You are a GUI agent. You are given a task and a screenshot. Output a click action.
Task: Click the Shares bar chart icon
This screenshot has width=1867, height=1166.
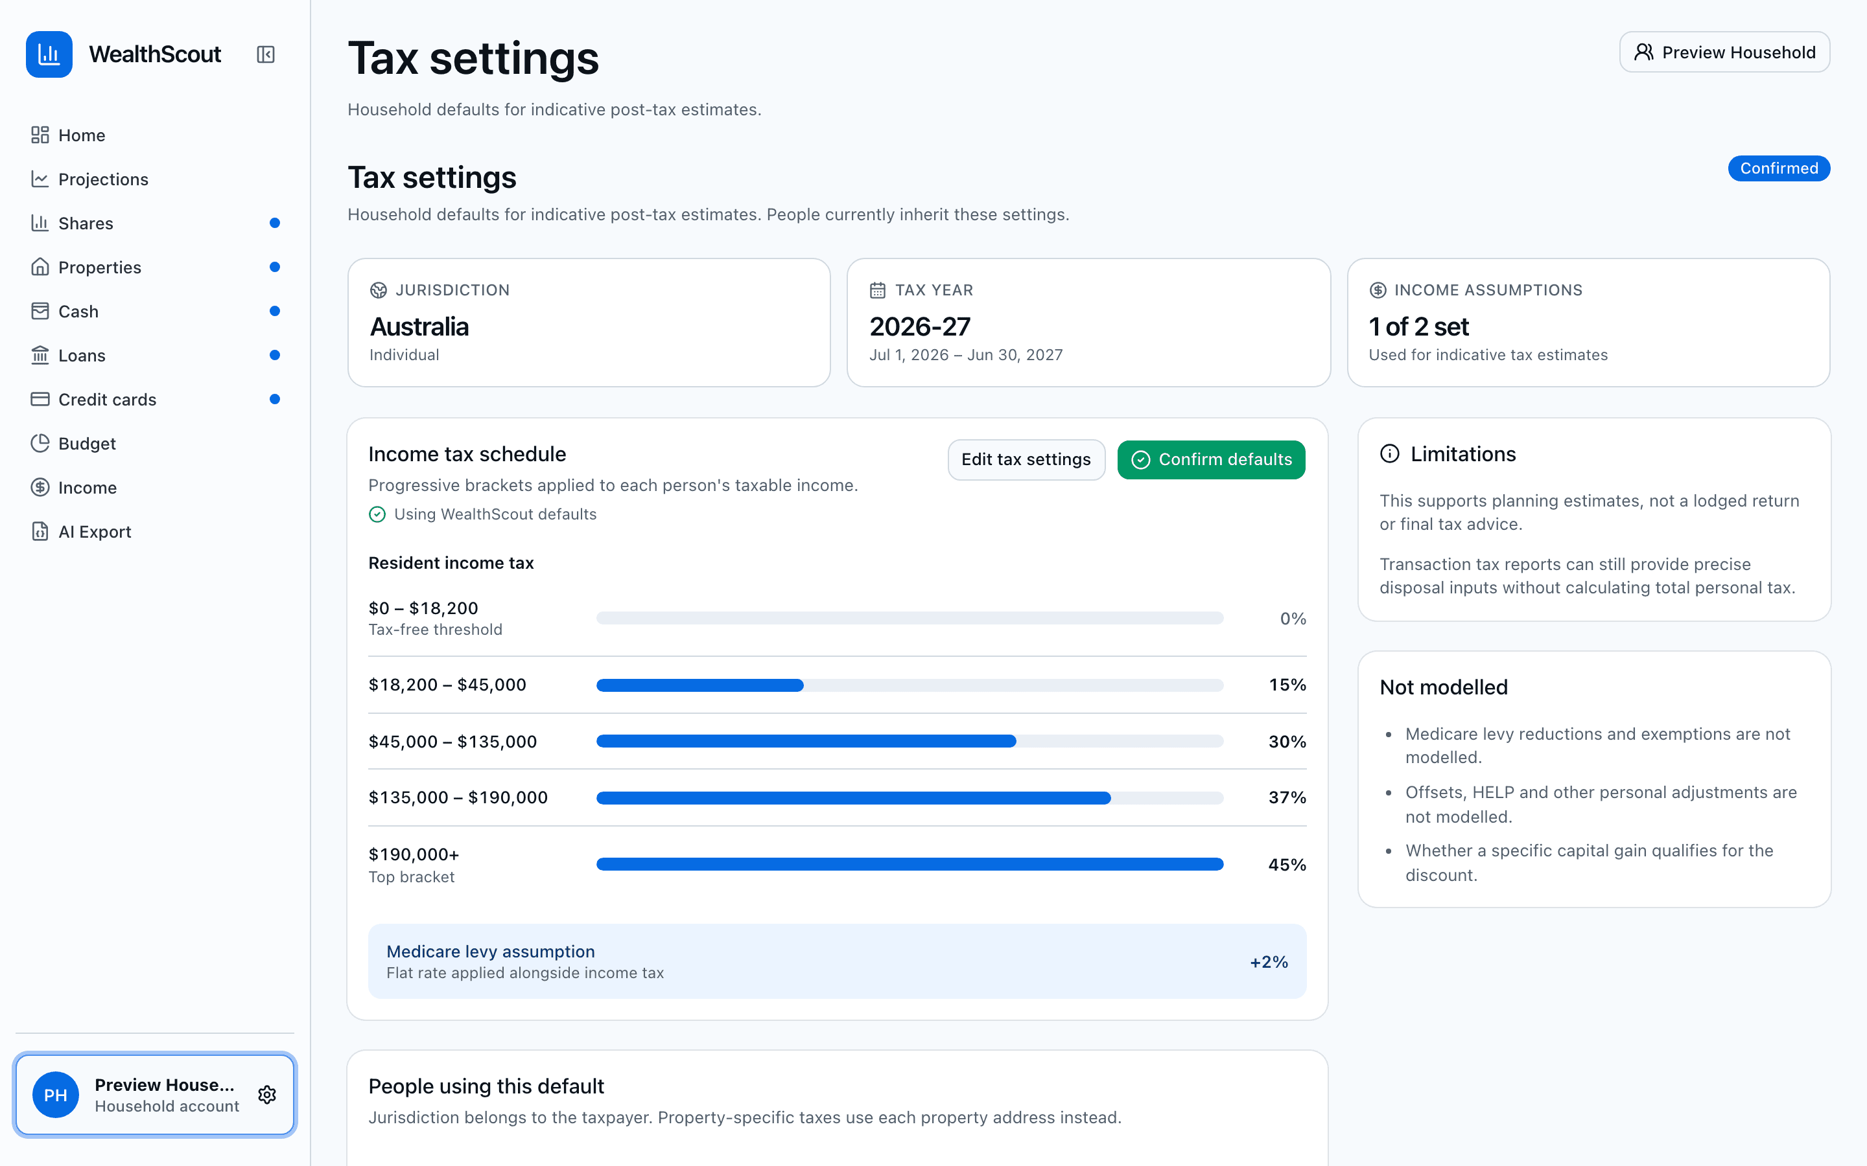pos(40,223)
